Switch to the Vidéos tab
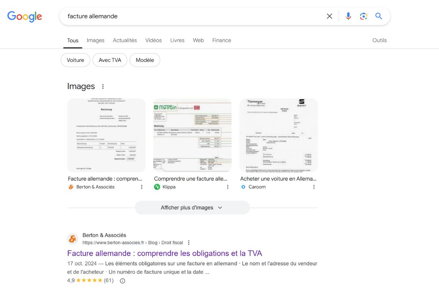This screenshot has height=293, width=439. point(153,40)
